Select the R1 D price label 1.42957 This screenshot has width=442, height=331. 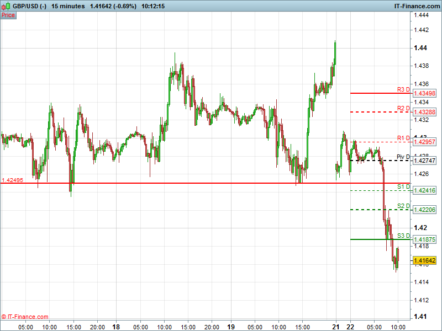(x=424, y=142)
